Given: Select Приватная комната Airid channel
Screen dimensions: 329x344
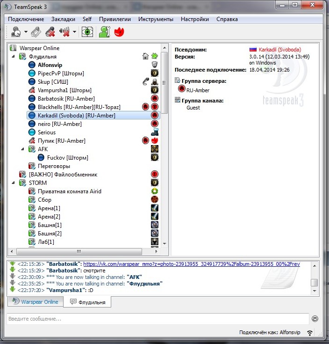Looking at the screenshot, I should [x=70, y=191].
